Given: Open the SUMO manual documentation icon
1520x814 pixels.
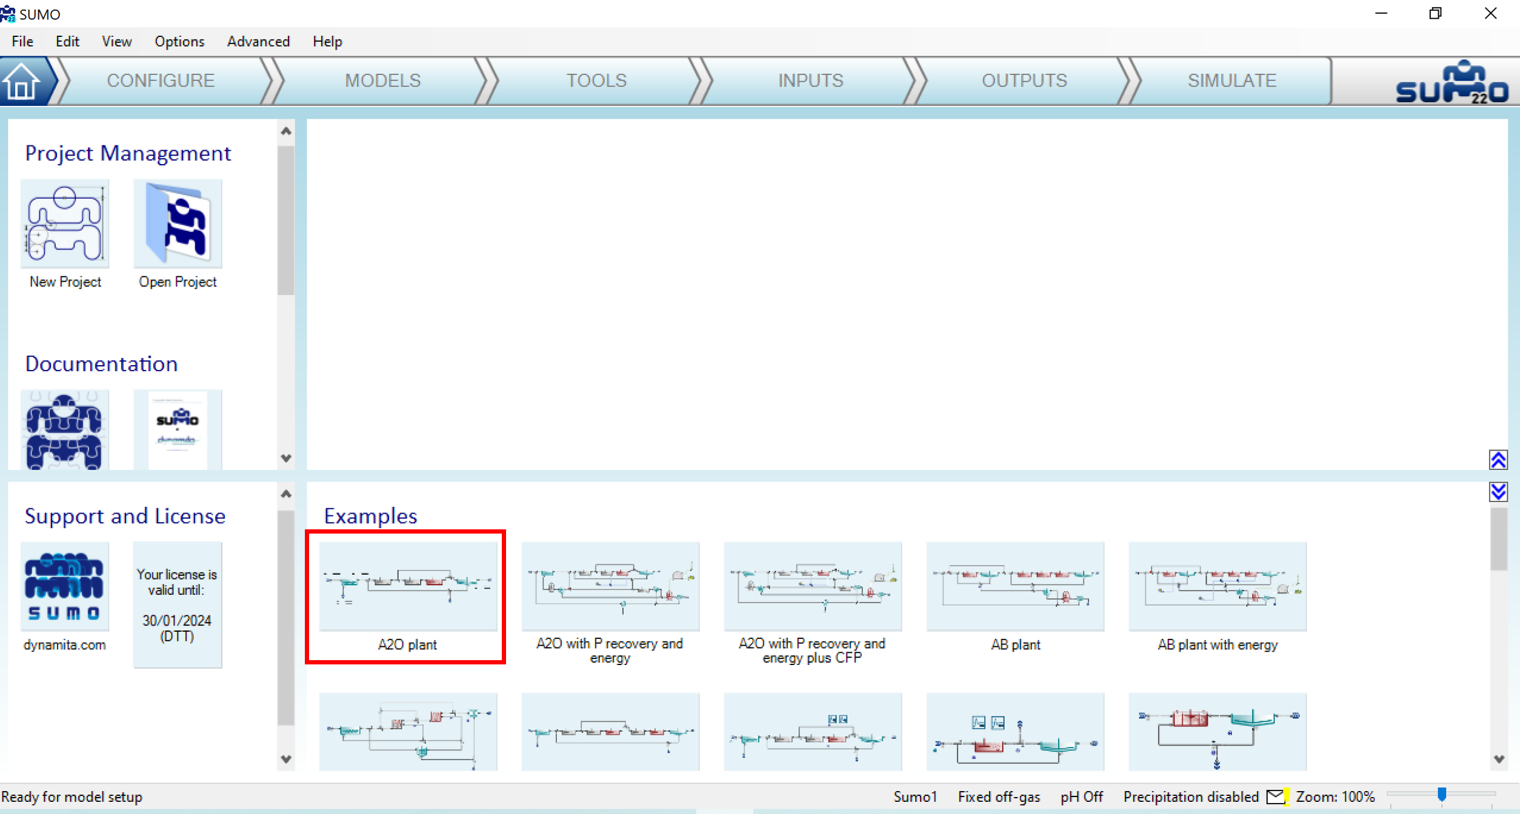Looking at the screenshot, I should click(x=65, y=430).
